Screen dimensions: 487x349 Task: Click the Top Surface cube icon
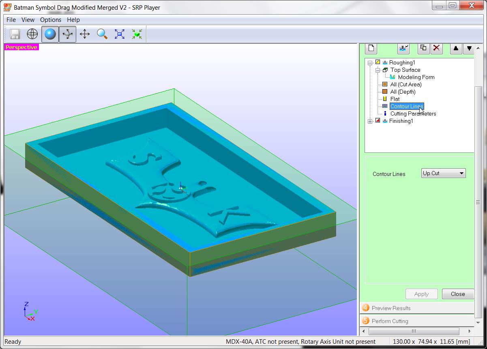[385, 70]
